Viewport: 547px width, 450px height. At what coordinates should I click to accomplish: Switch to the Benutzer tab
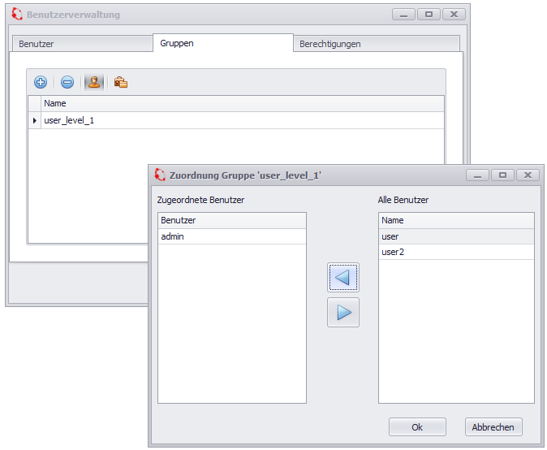click(x=81, y=44)
